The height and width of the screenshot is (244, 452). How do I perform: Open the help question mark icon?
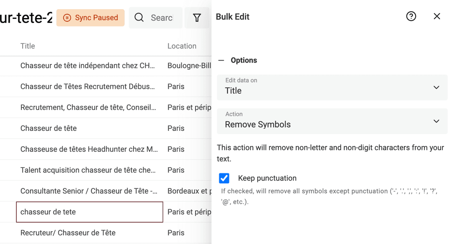[x=411, y=16]
